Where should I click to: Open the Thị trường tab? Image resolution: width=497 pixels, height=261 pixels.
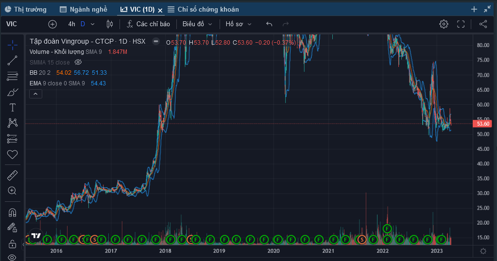point(26,10)
